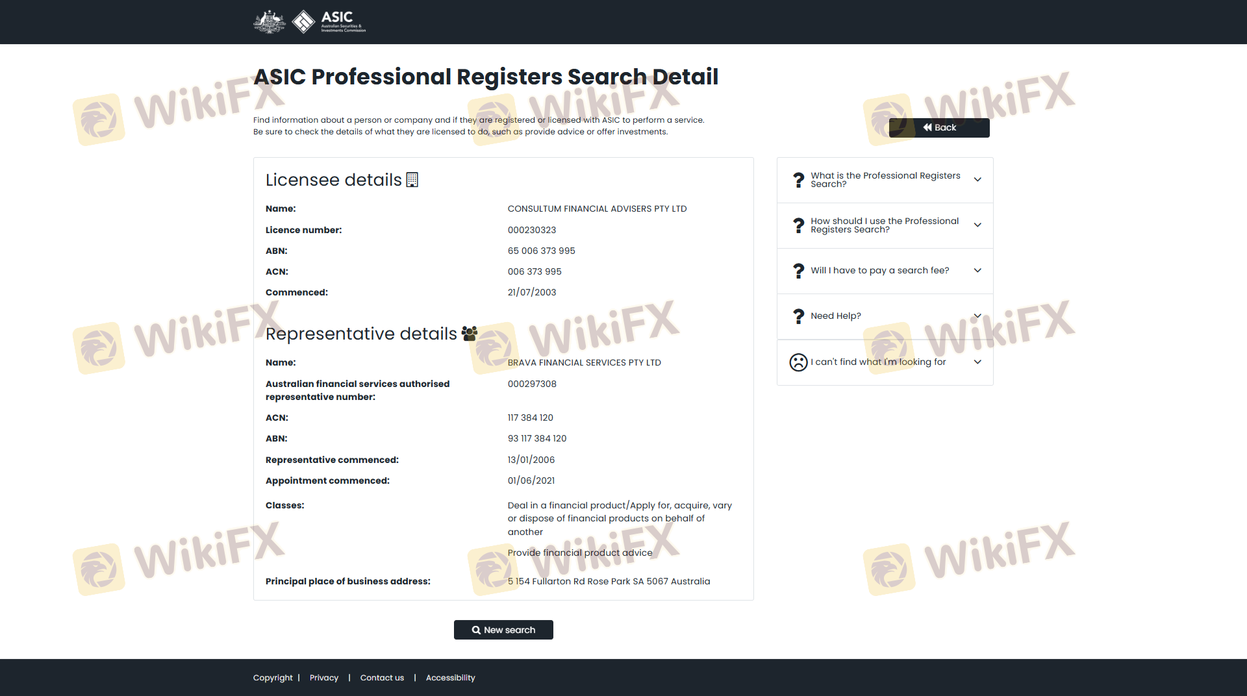The image size is (1247, 696).
Task: Click the question mark icon beside Need Help
Action: [798, 316]
